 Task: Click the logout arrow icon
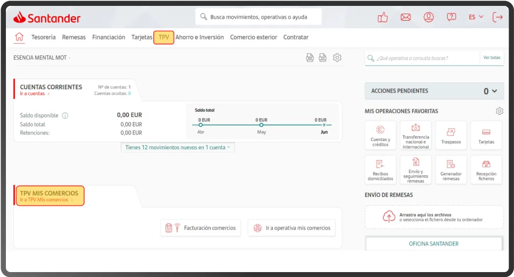tap(498, 17)
